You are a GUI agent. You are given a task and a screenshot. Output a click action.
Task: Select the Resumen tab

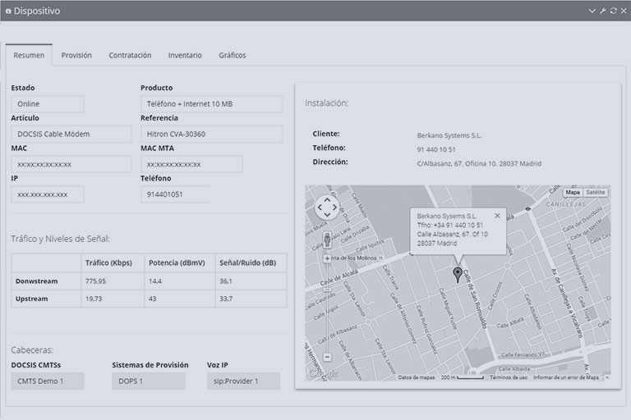point(29,55)
